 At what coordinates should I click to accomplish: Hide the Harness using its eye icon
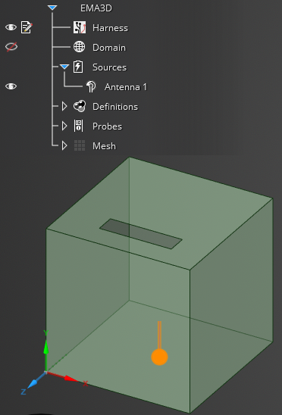tap(11, 27)
